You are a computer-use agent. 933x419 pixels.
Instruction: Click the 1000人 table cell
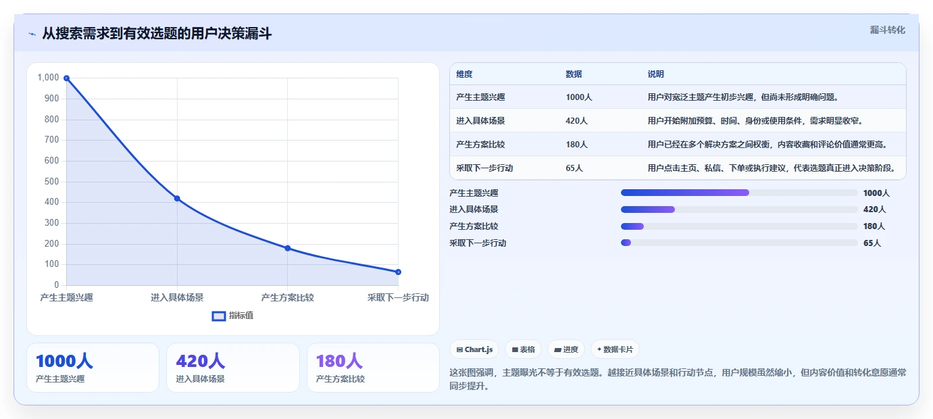click(579, 97)
